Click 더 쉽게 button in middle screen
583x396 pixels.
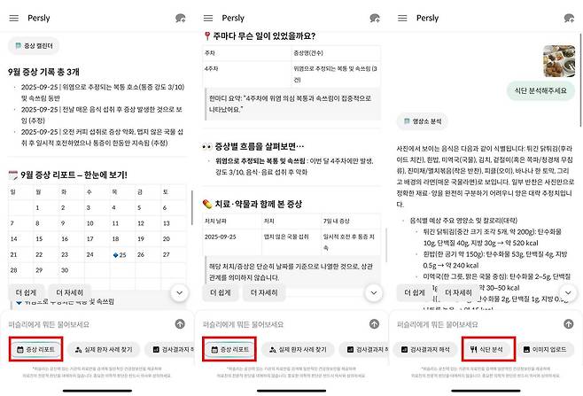click(221, 292)
